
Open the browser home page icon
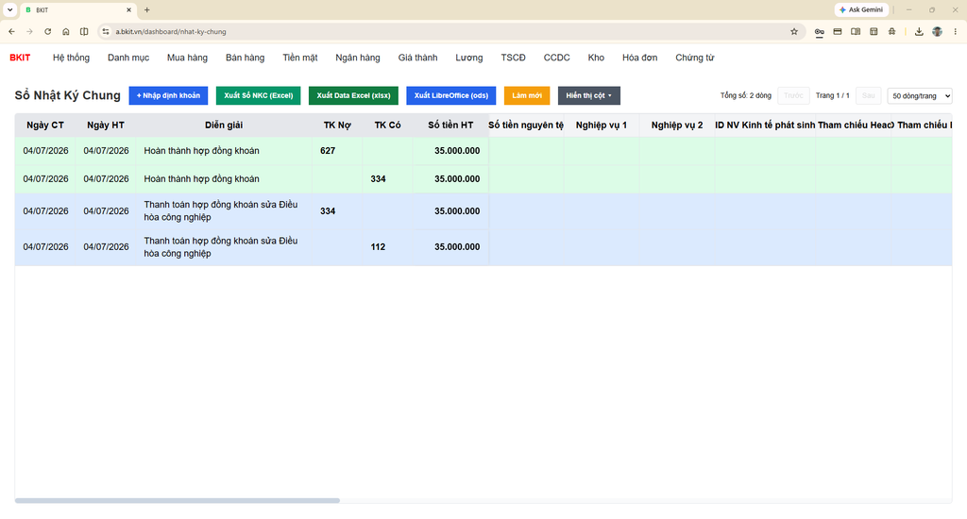(x=66, y=31)
